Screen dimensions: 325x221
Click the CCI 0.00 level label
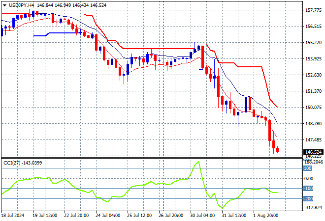pyautogui.click(x=309, y=178)
